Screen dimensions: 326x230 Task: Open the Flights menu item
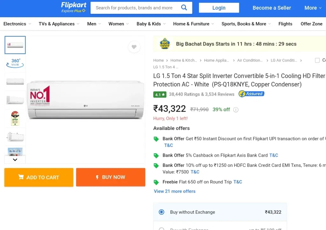click(x=285, y=24)
